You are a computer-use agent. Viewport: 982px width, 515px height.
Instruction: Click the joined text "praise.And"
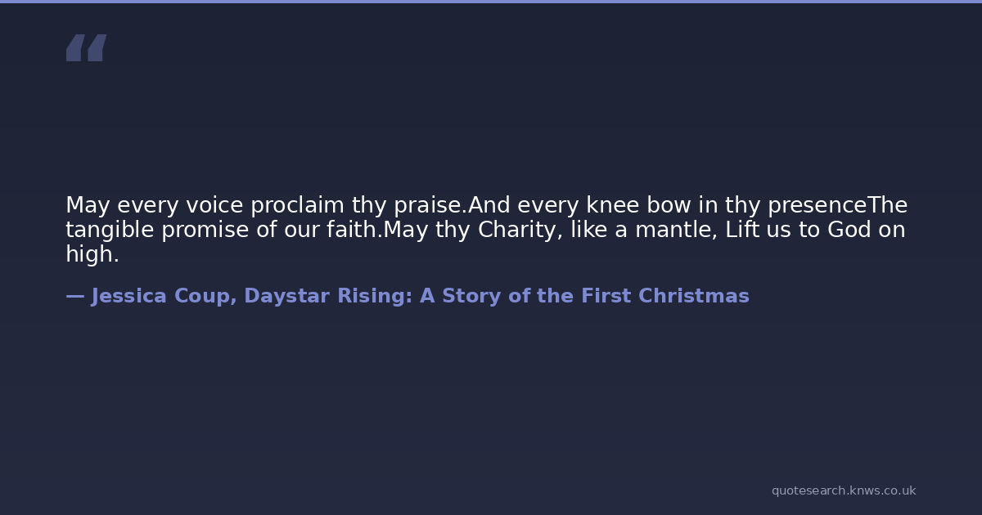(449, 205)
